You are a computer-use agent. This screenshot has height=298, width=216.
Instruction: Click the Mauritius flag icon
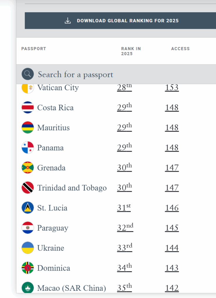tap(28, 127)
